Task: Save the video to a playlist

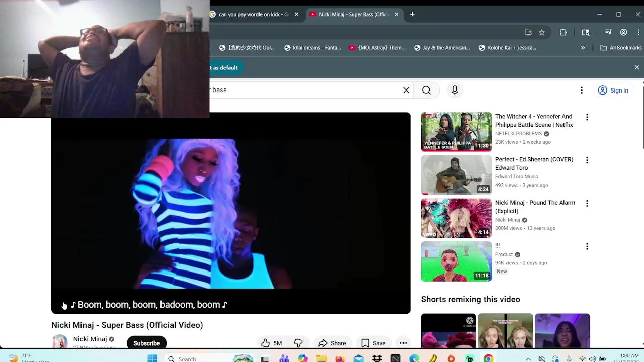Action: click(x=373, y=343)
